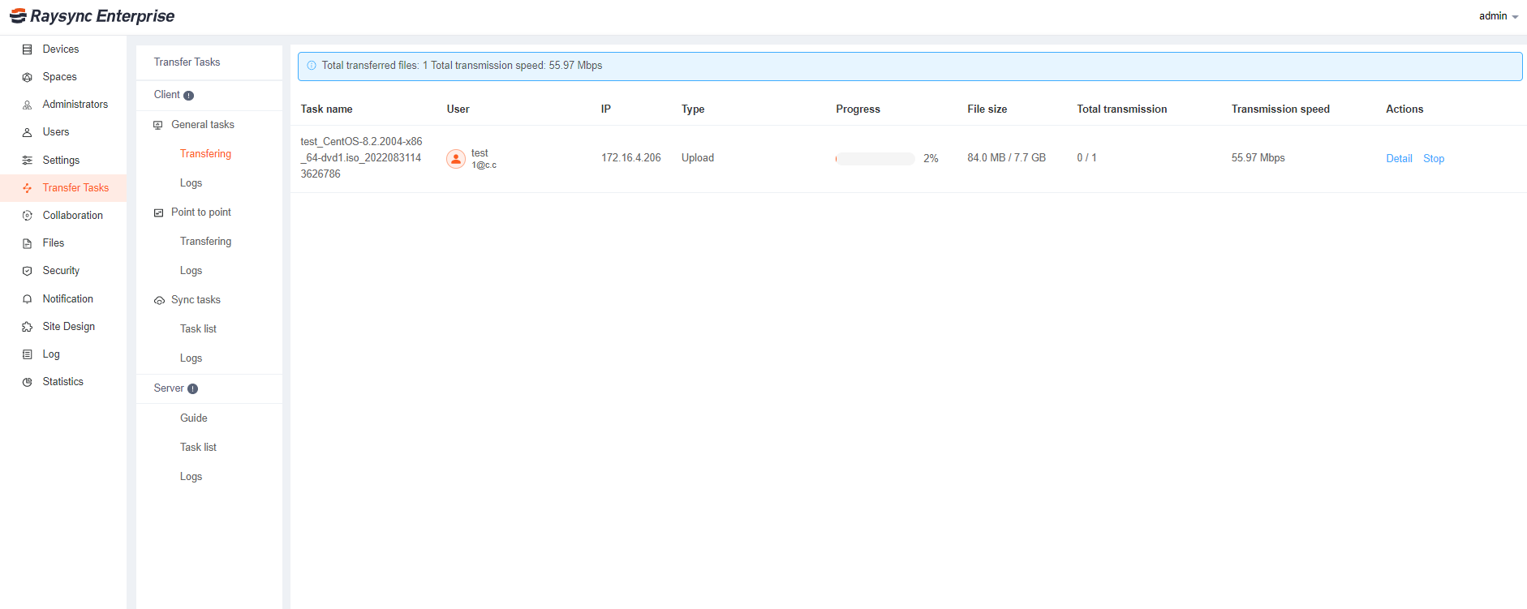The height and width of the screenshot is (609, 1527).
Task: Click the Transmission speed column header
Action: tap(1280, 109)
